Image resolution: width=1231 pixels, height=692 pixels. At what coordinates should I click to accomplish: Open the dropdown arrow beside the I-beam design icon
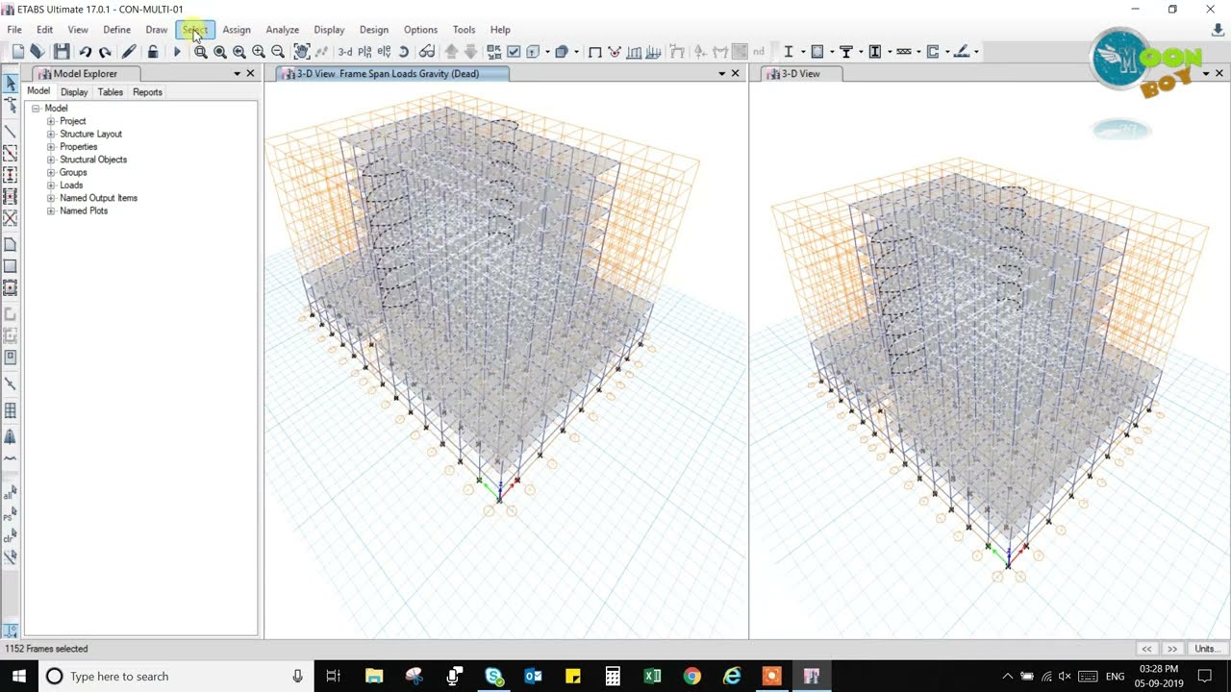(802, 52)
